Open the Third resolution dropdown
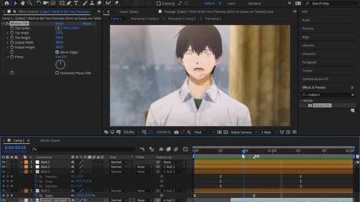 [204, 132]
